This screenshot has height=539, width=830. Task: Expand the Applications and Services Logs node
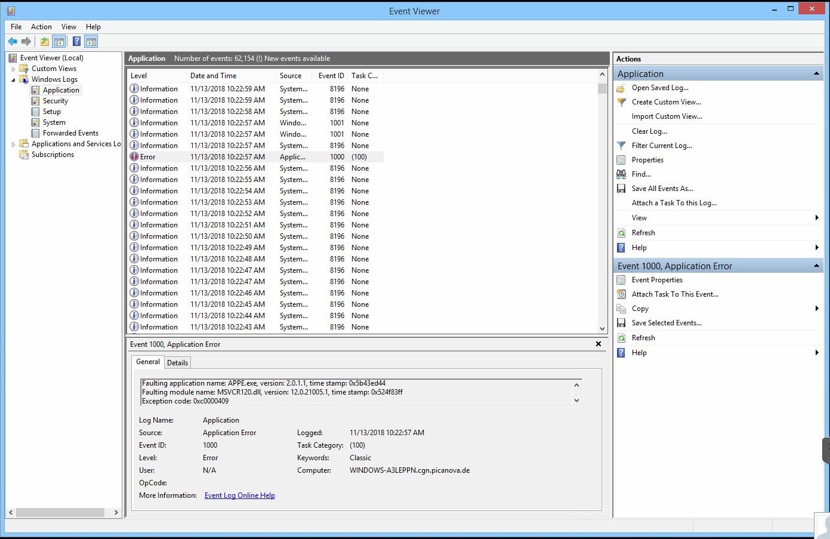point(13,143)
